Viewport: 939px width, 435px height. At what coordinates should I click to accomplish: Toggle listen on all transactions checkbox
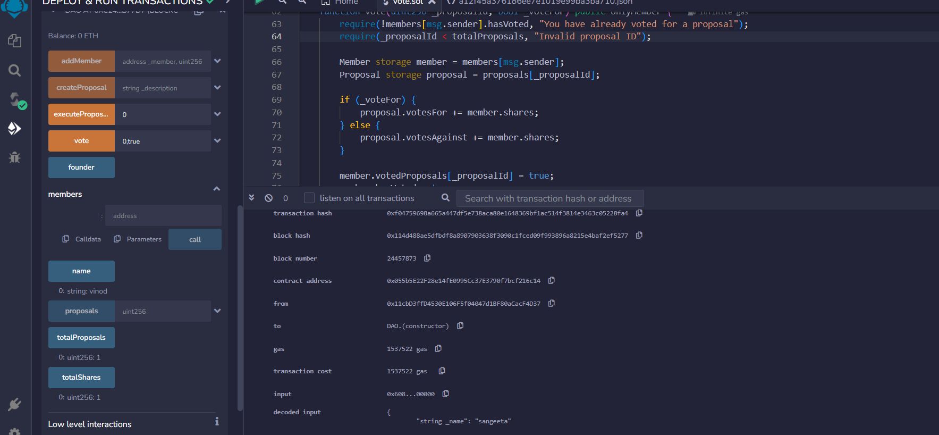pos(309,198)
